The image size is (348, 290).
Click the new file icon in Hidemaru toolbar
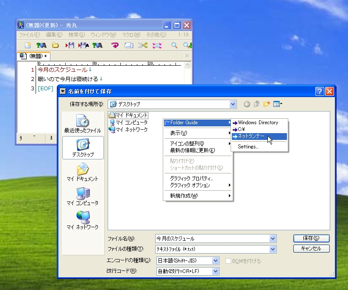coord(28,45)
